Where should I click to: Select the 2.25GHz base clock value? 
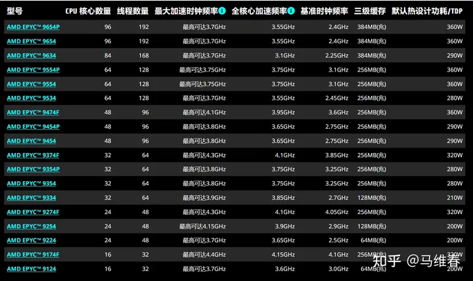pyautogui.click(x=336, y=55)
